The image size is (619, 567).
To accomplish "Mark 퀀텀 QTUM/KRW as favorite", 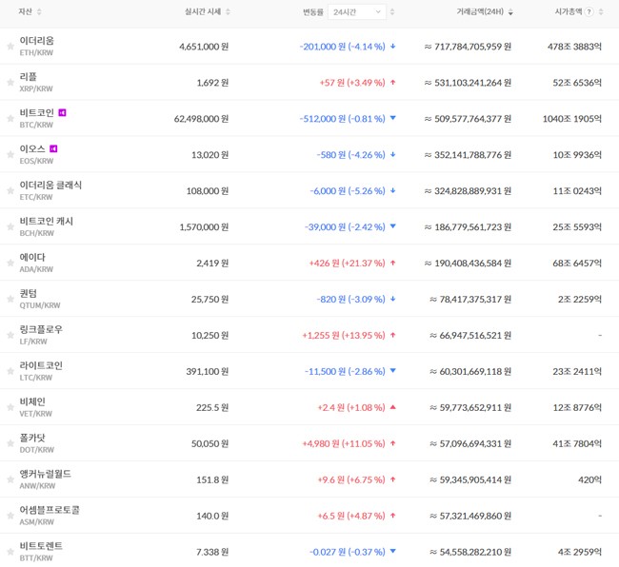I will pos(10,299).
